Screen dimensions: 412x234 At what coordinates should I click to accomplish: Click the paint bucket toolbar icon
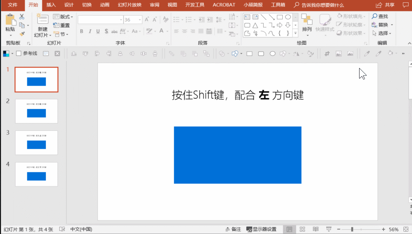click(390, 53)
